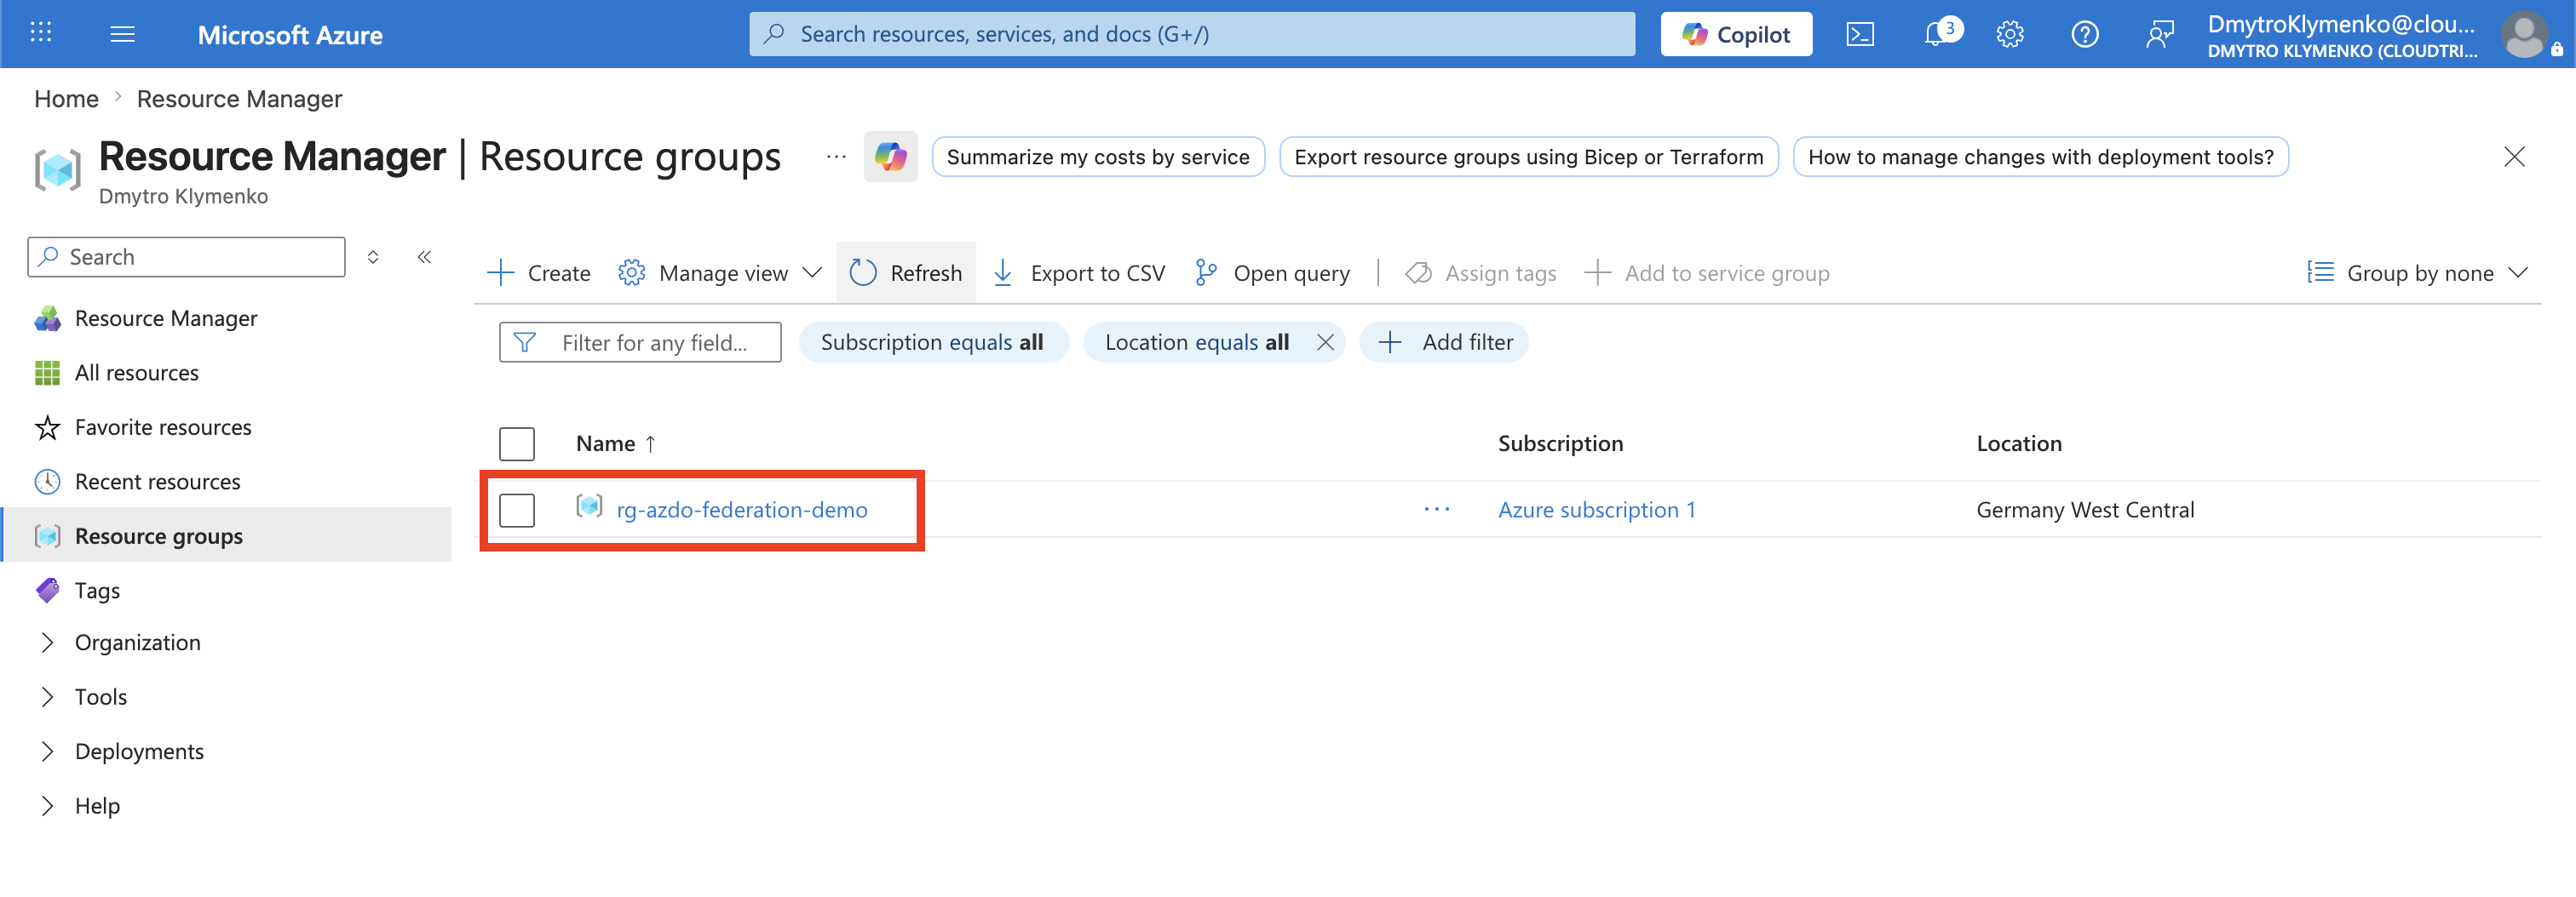This screenshot has height=897, width=2576.
Task: Click the filter funnel icon
Action: (x=524, y=343)
